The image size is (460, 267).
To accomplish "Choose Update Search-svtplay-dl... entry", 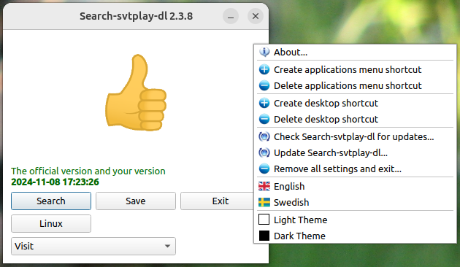I will pyautogui.click(x=355, y=152).
